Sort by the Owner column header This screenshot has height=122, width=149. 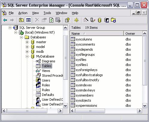click(133, 34)
